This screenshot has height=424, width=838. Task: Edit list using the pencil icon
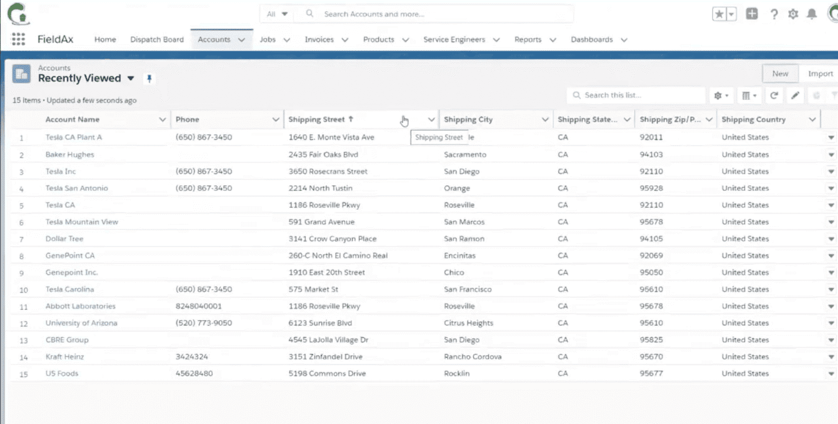[795, 95]
